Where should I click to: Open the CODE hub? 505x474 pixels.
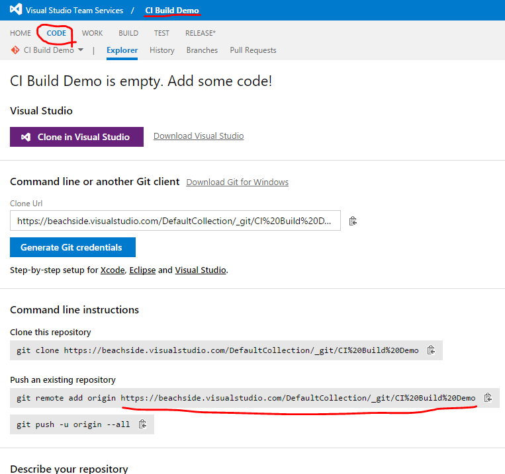[x=56, y=33]
